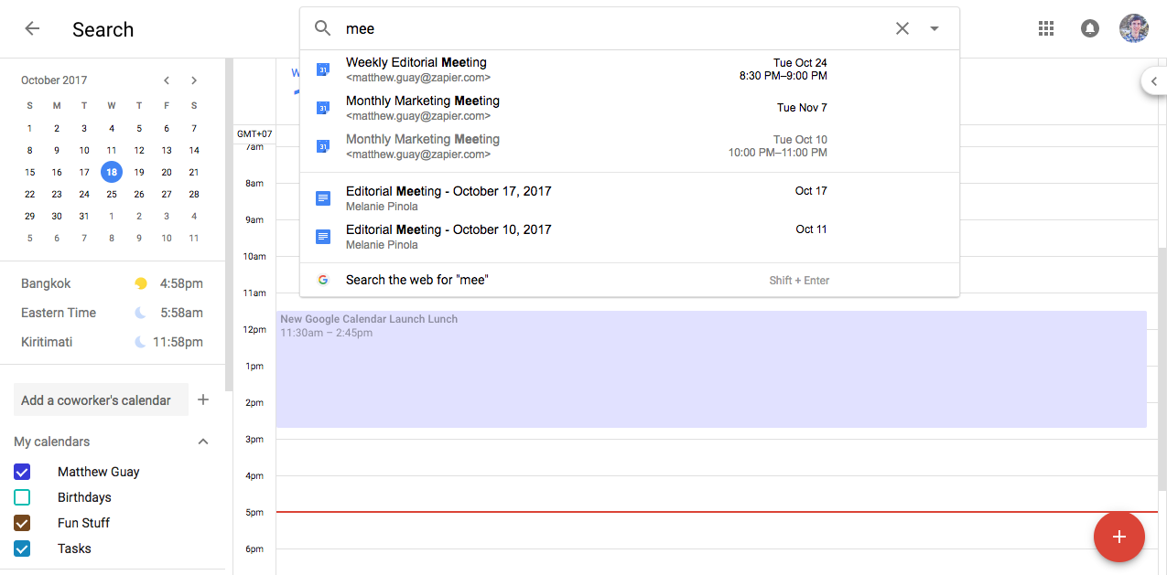1167x575 pixels.
Task: Open Weekly Editorial Meeting search result
Action: tap(630, 69)
